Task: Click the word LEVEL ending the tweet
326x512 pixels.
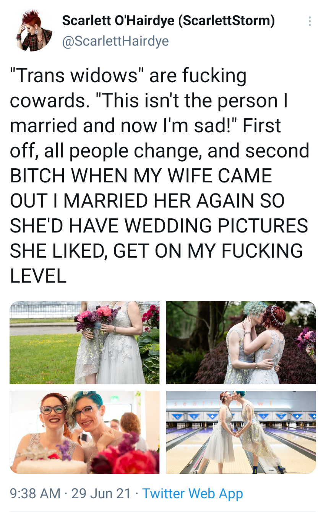Action: [x=38, y=275]
